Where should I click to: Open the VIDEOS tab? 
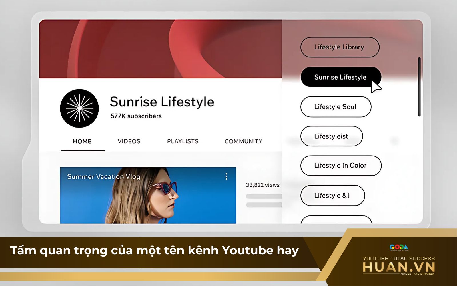coord(129,141)
